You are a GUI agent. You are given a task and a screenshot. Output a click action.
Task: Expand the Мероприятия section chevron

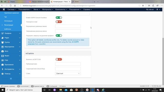pos(20,47)
